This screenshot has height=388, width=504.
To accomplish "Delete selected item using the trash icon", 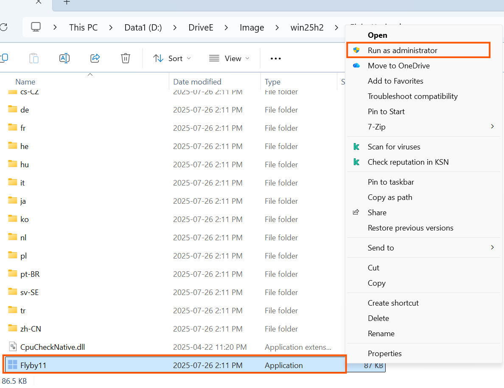I will click(125, 58).
